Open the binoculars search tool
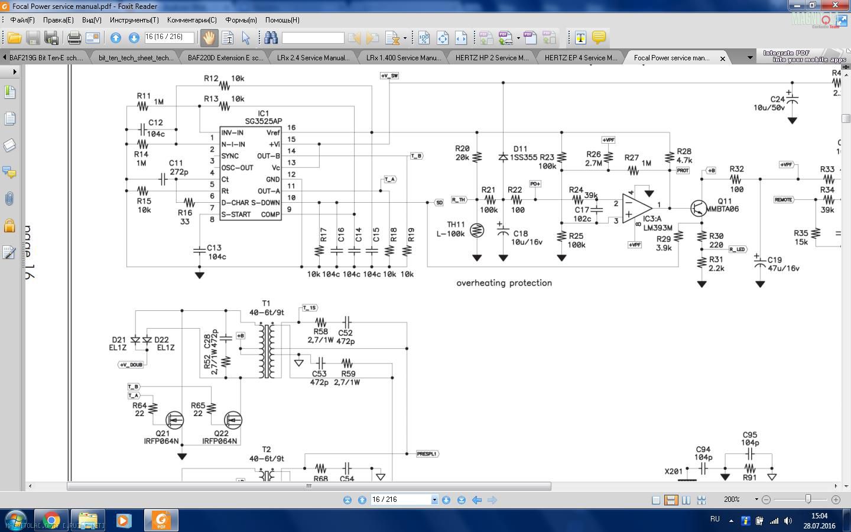The height and width of the screenshot is (532, 851). 271,38
